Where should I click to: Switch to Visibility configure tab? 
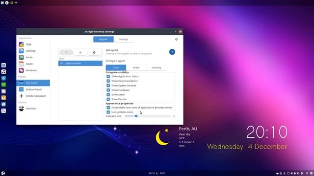click(157, 67)
